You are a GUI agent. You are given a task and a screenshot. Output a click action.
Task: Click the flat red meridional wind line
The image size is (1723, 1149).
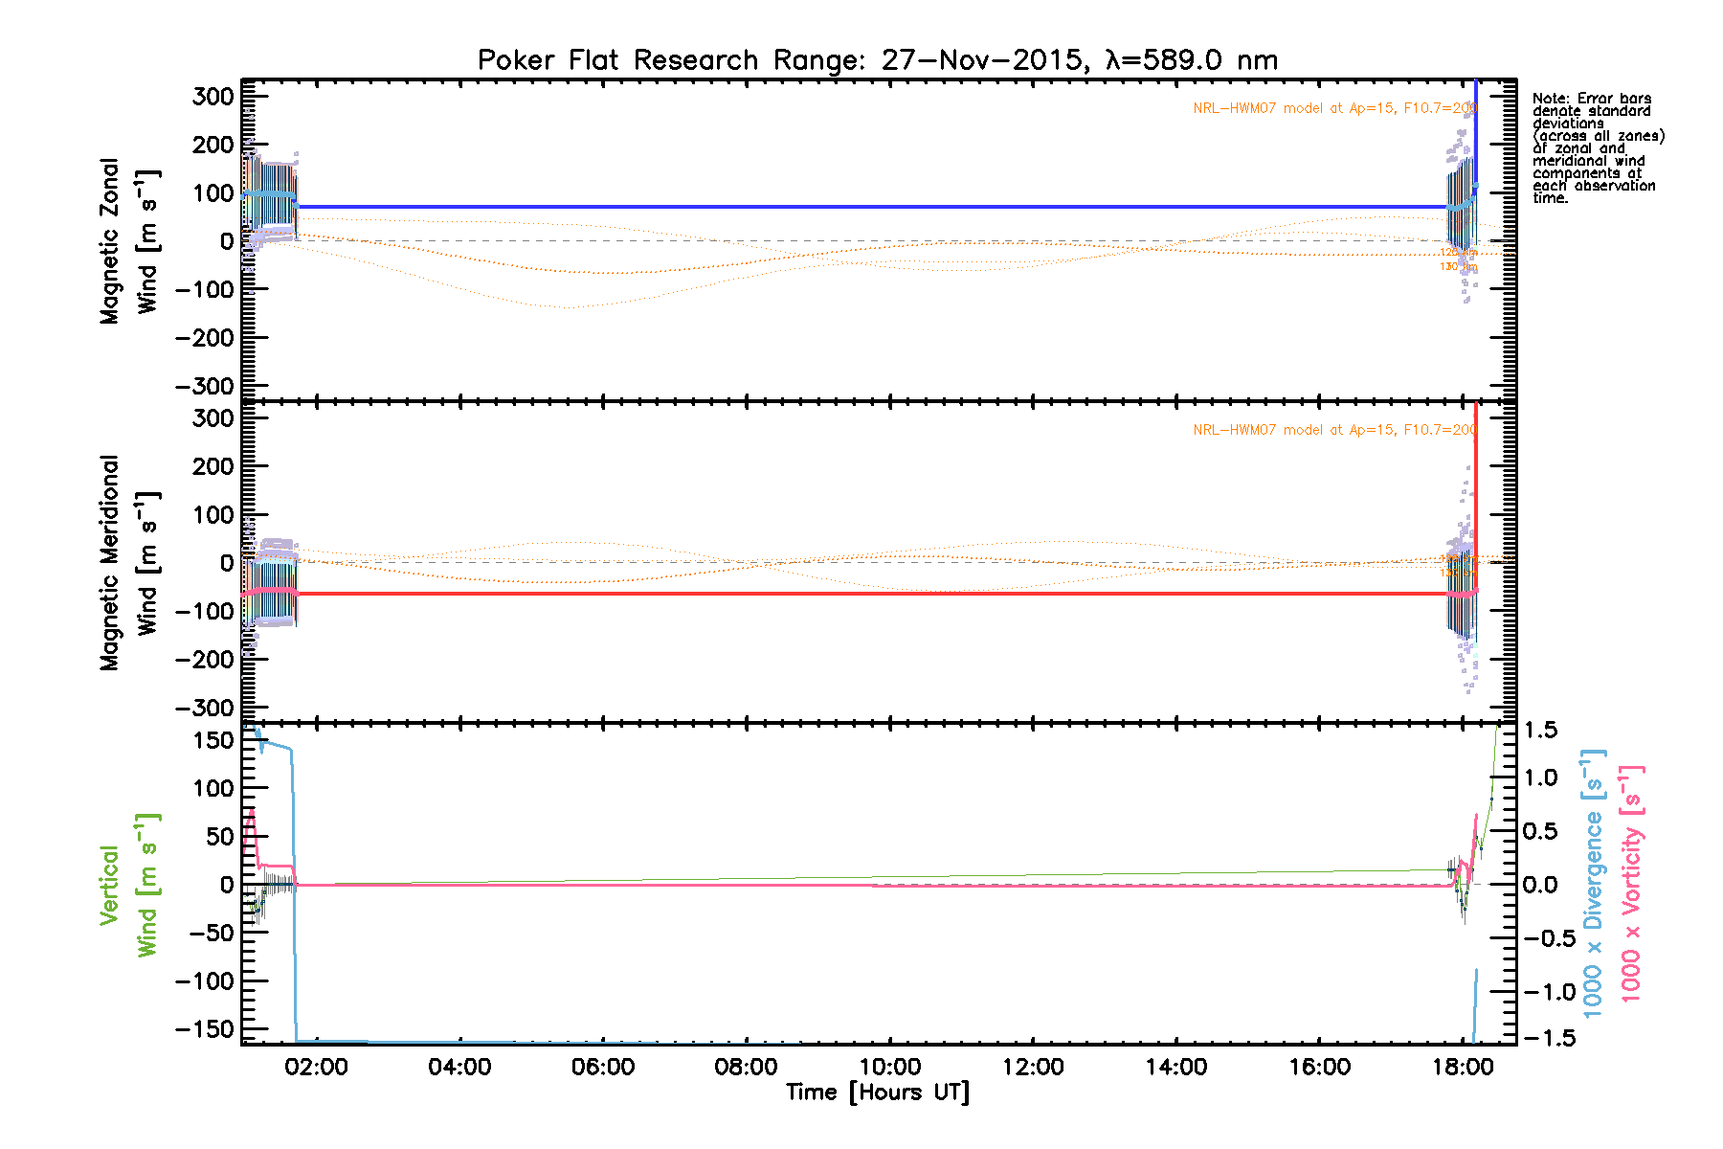tap(861, 594)
